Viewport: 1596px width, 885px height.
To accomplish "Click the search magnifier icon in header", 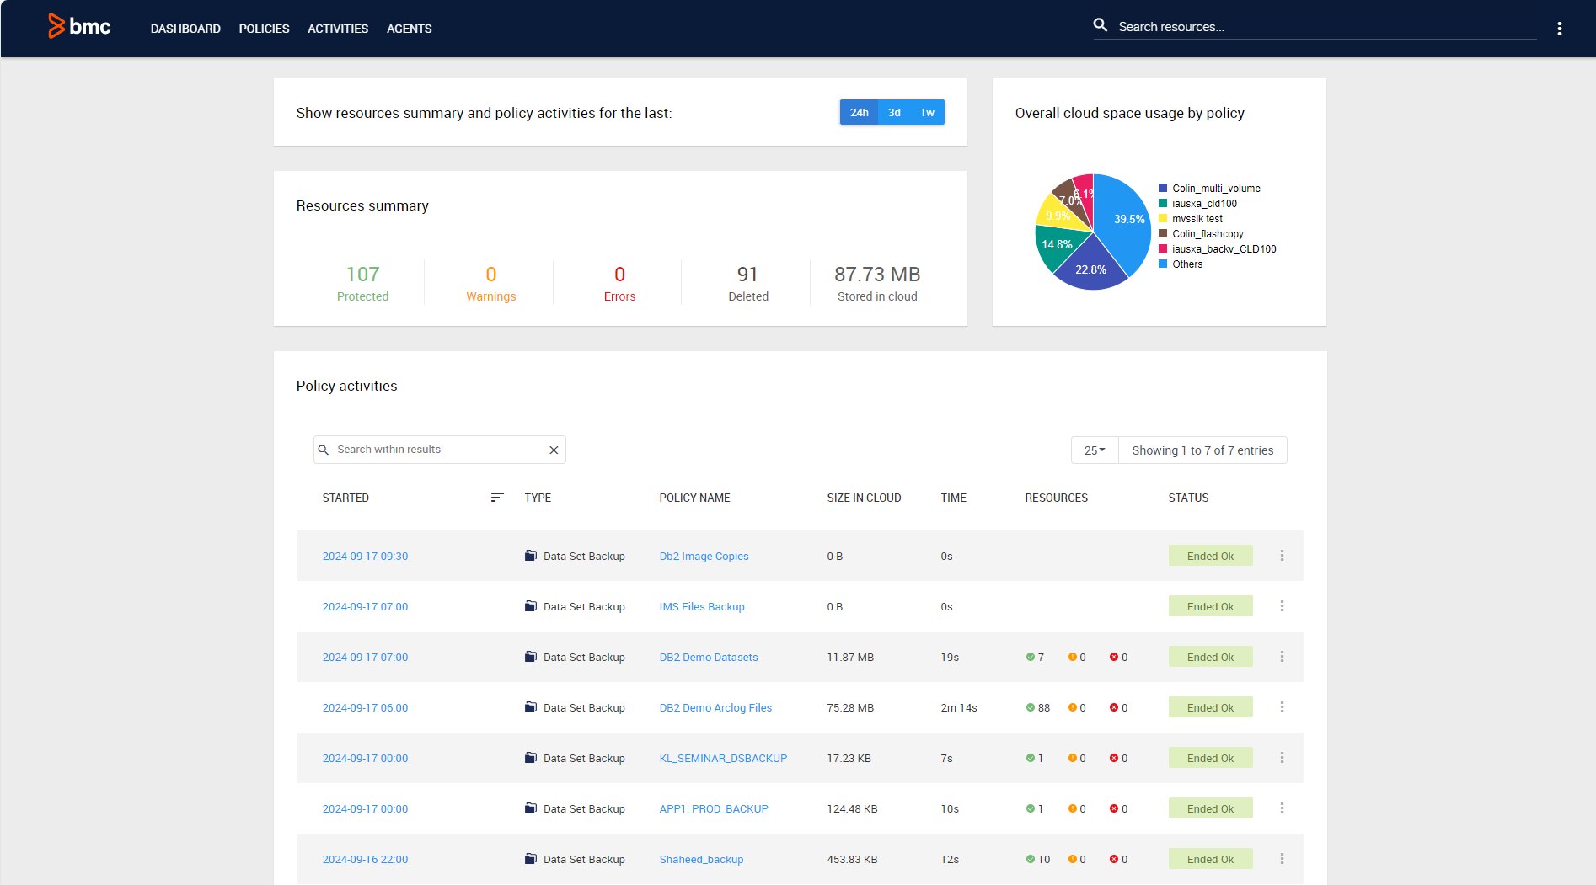I will 1100,25.
